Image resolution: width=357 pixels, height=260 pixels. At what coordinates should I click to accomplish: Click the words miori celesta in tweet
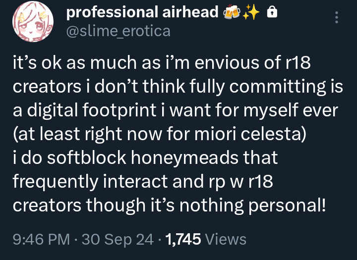pyautogui.click(x=248, y=134)
